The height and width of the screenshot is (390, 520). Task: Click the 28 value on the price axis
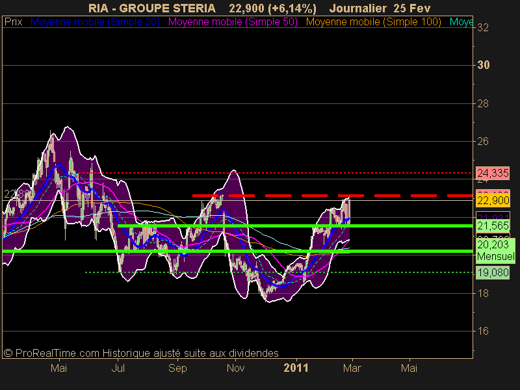click(x=483, y=104)
